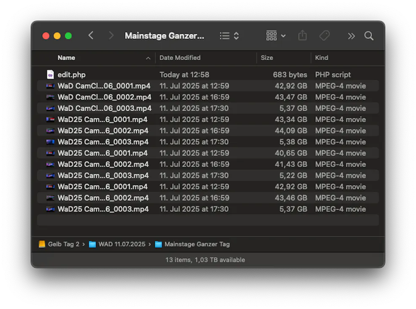Open the view switcher up-down arrows
Image resolution: width=416 pixels, height=309 pixels.
236,36
